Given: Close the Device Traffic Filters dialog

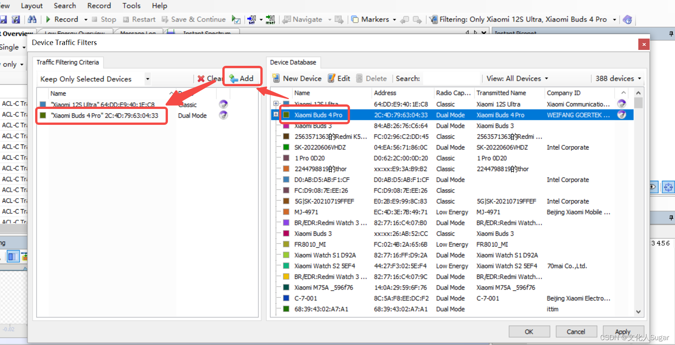Looking at the screenshot, I should tap(644, 44).
